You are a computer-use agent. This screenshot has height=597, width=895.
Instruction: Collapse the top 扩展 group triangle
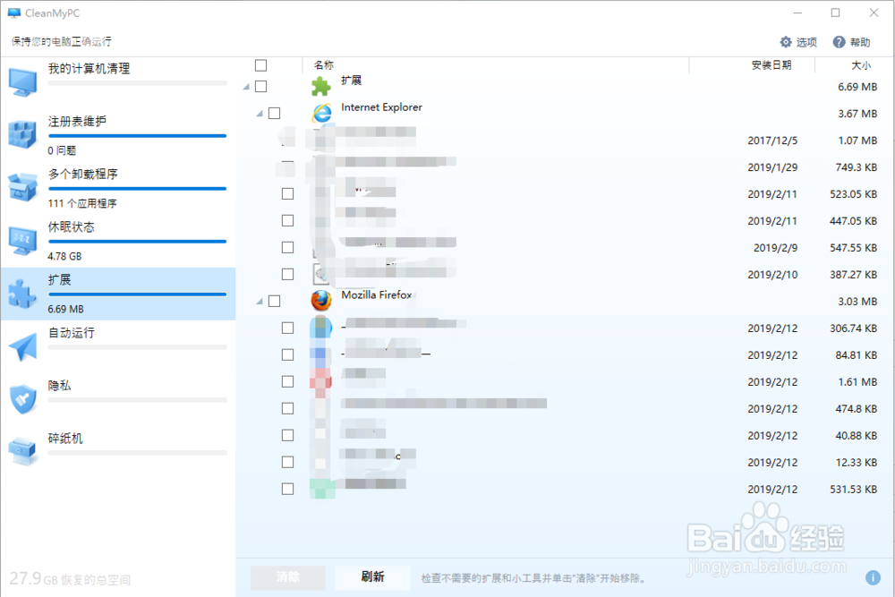pos(245,86)
